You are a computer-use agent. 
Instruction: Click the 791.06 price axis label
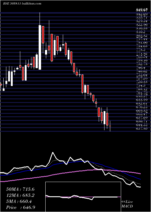[142, 43]
